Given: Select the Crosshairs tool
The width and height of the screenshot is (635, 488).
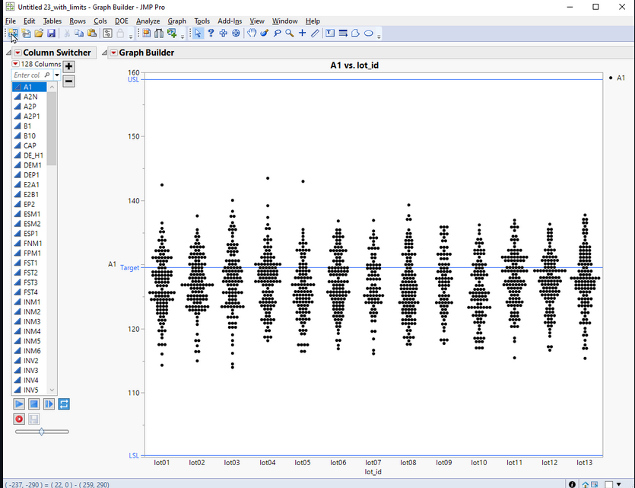Looking at the screenshot, I should [x=302, y=33].
